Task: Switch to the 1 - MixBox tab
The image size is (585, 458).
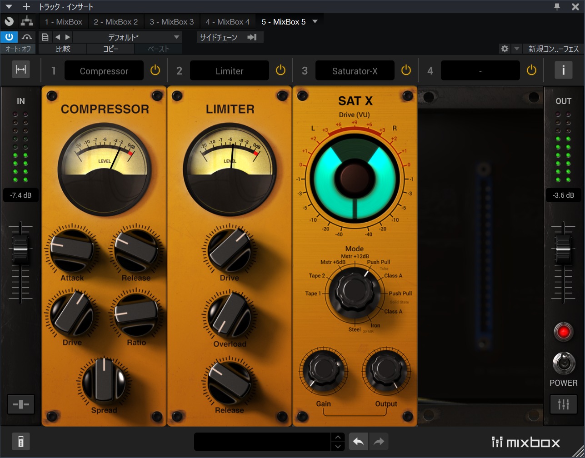Action: coord(63,21)
